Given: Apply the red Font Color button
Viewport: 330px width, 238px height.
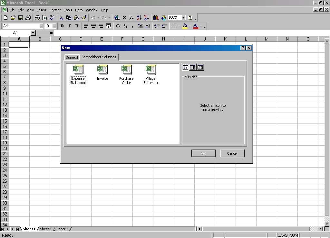Looking at the screenshot, I should pyautogui.click(x=196, y=26).
